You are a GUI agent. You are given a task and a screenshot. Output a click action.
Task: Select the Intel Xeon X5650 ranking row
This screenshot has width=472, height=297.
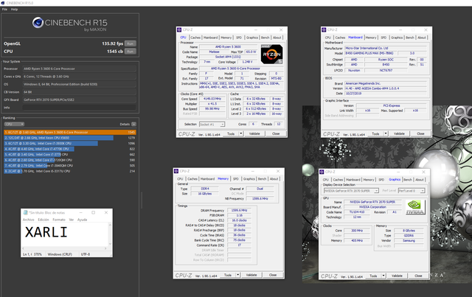coord(70,138)
